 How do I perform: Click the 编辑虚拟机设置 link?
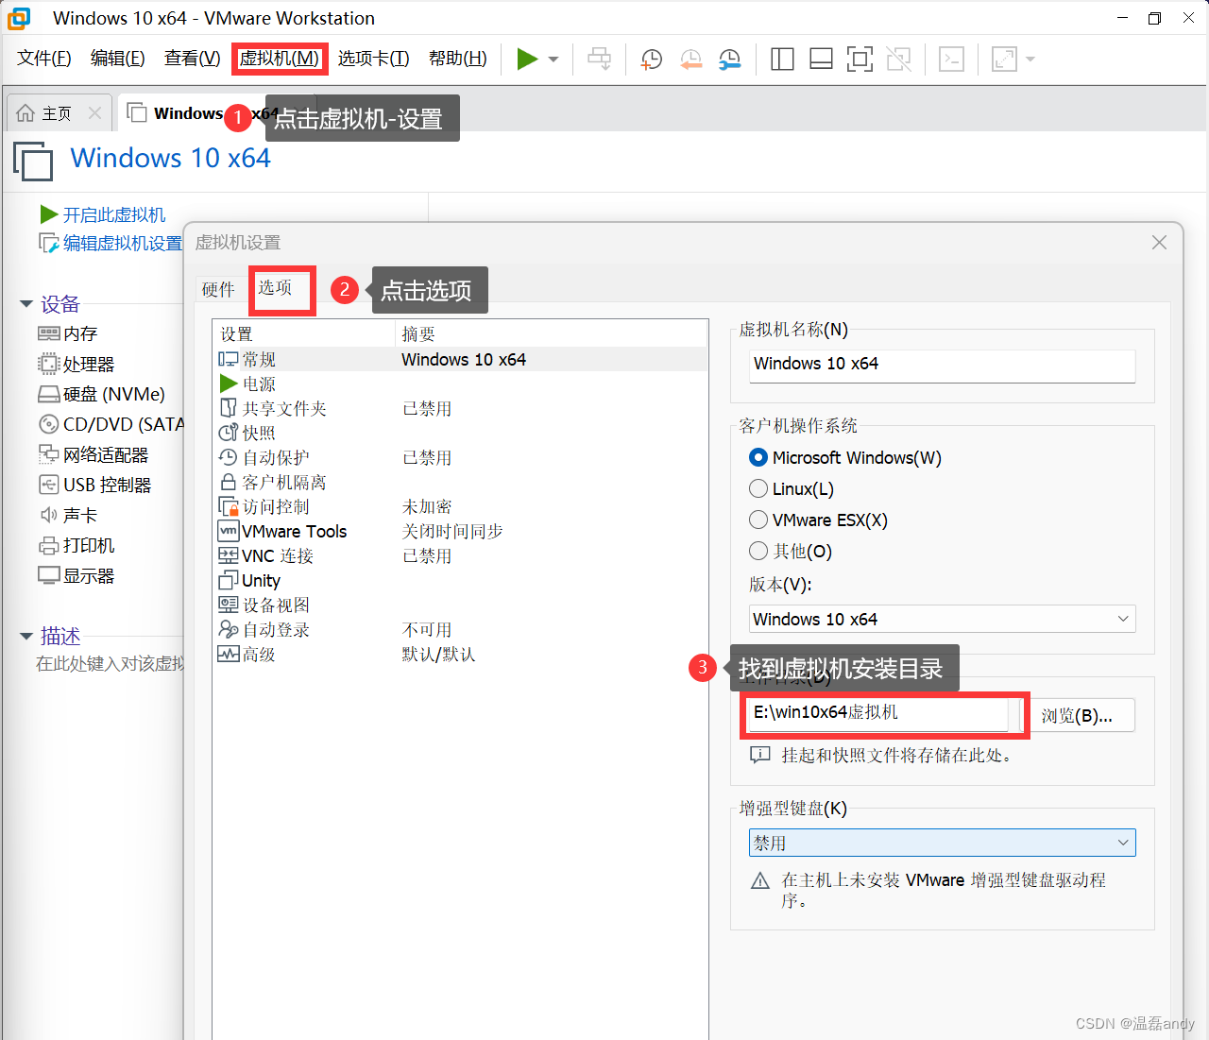pos(123,244)
